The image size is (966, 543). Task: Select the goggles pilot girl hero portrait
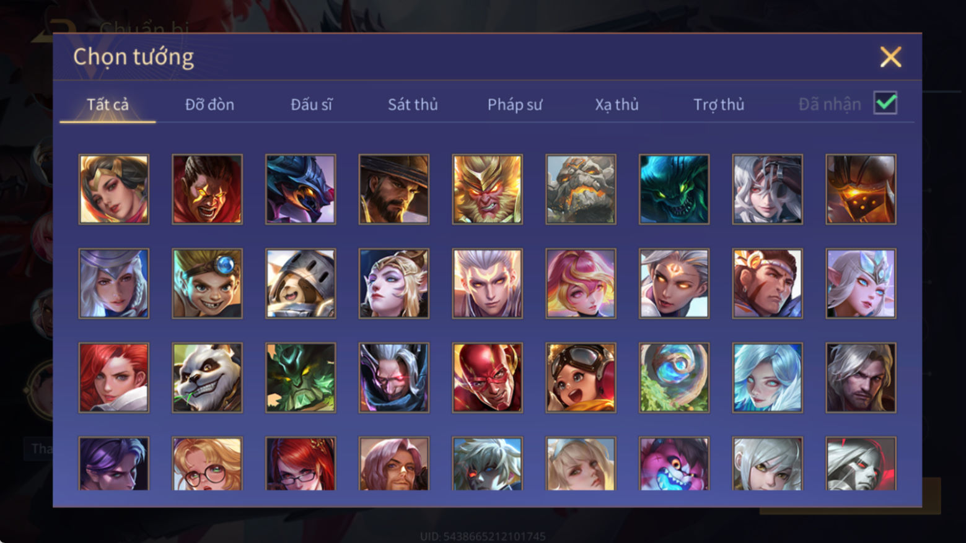(581, 378)
